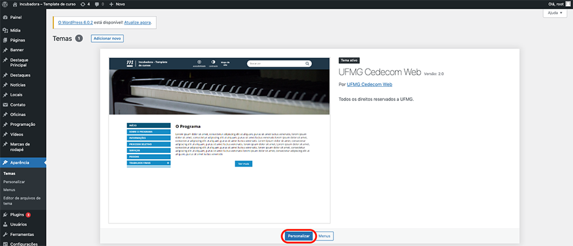Select Editor de arquivos de tema
The height and width of the screenshot is (246, 573).
[x=23, y=198]
